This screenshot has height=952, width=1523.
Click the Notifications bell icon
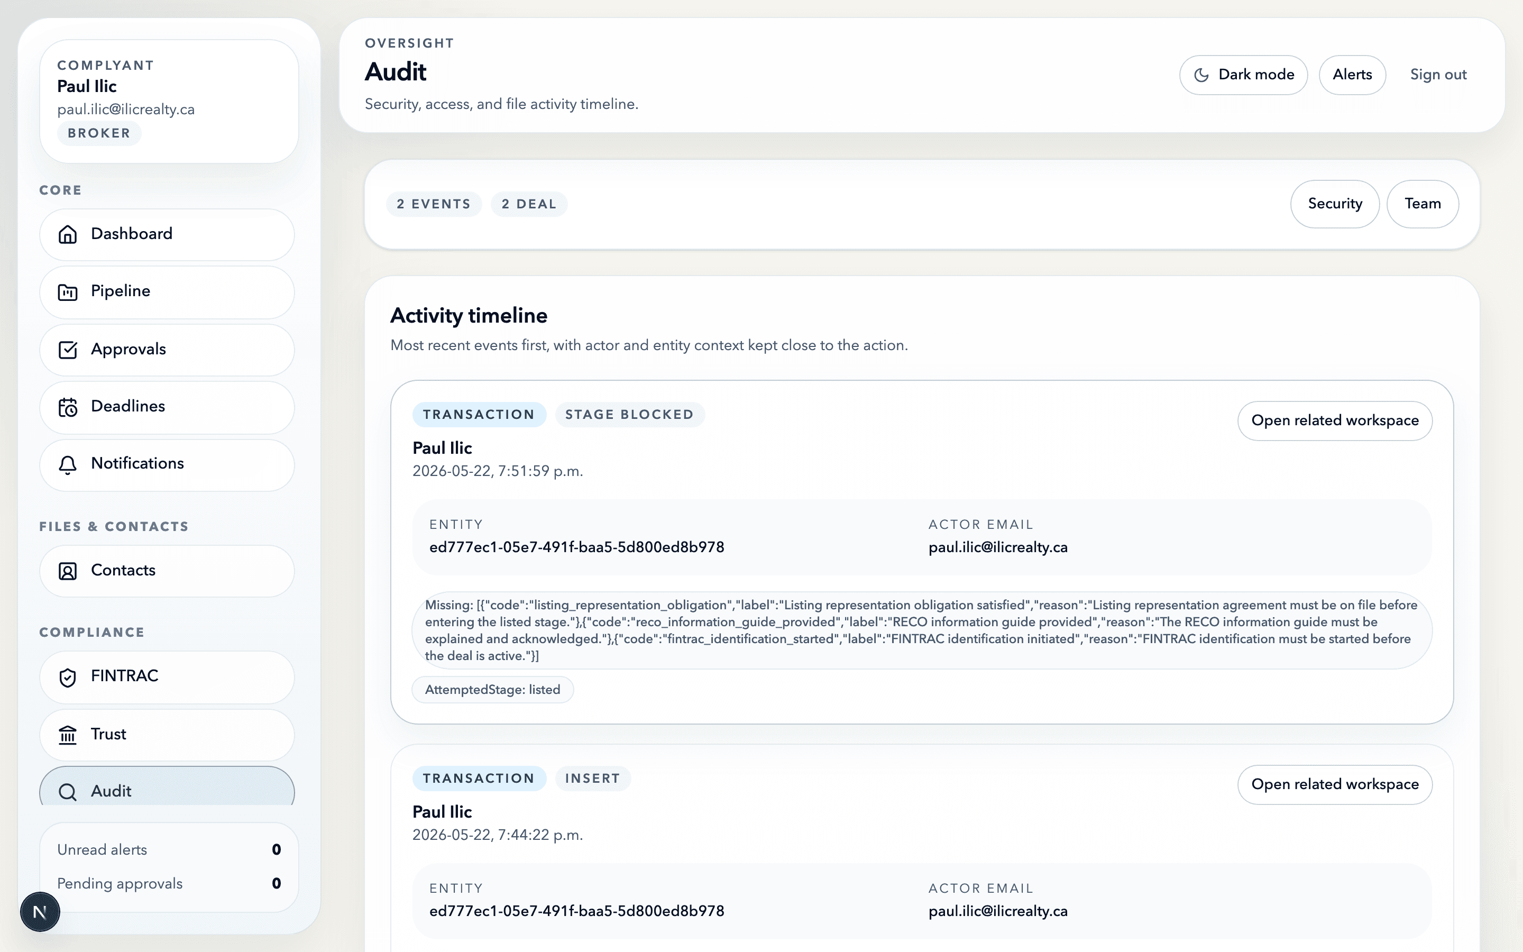click(67, 465)
